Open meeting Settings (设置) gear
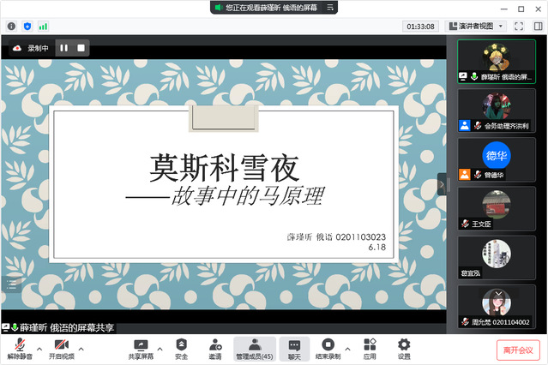Screen dimensions: 548x365 point(404,348)
